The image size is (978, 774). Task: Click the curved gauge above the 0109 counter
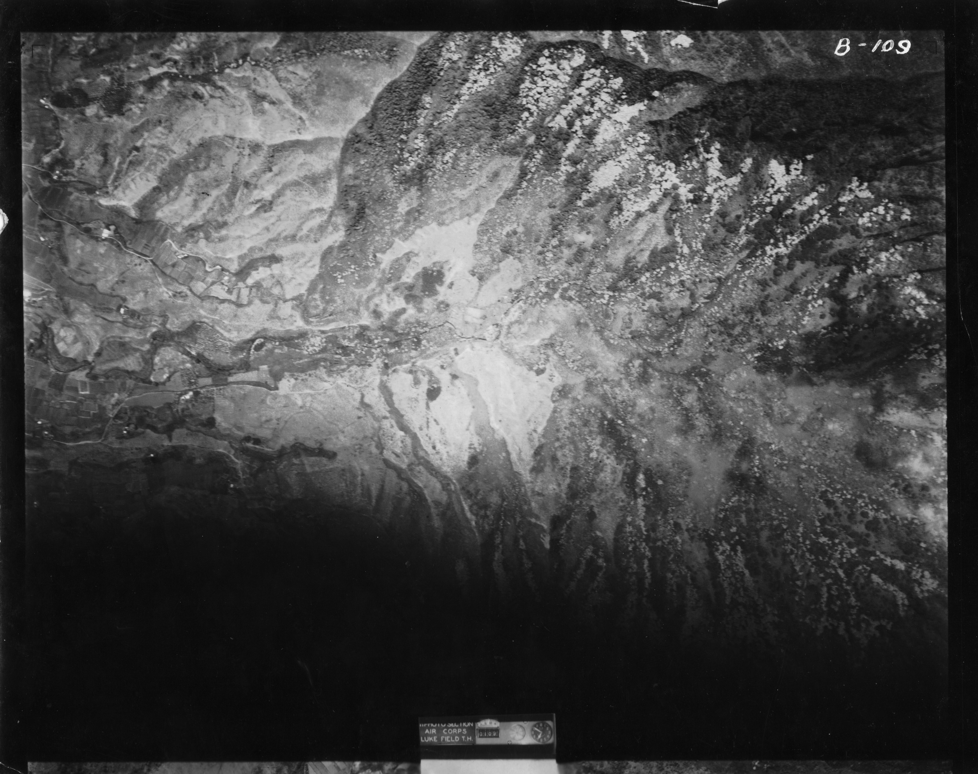pos(489,723)
